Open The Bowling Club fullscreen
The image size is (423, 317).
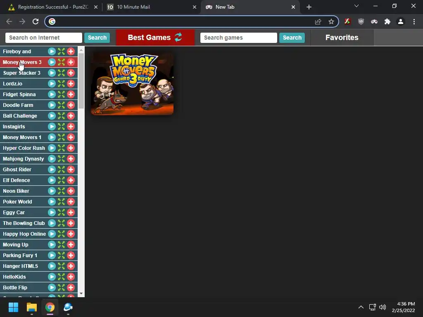pyautogui.click(x=61, y=223)
